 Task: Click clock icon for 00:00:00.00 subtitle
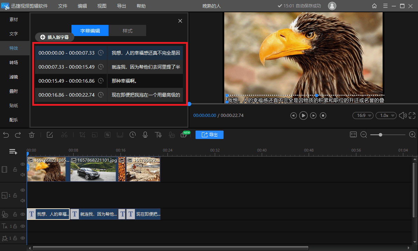point(101,53)
